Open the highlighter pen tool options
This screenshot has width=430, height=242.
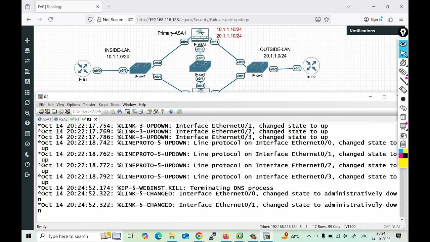coord(403,72)
